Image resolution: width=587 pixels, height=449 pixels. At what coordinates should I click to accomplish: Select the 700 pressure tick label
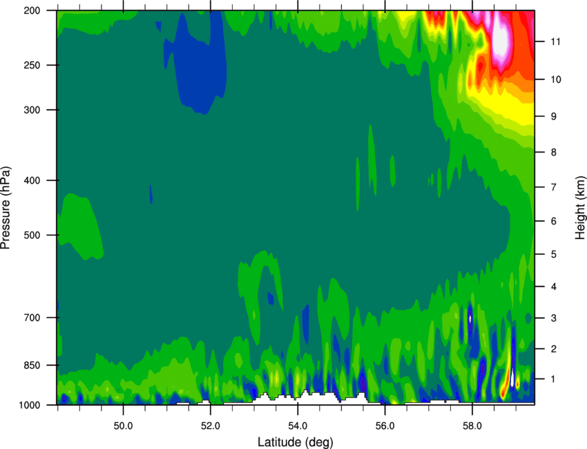click(x=32, y=318)
